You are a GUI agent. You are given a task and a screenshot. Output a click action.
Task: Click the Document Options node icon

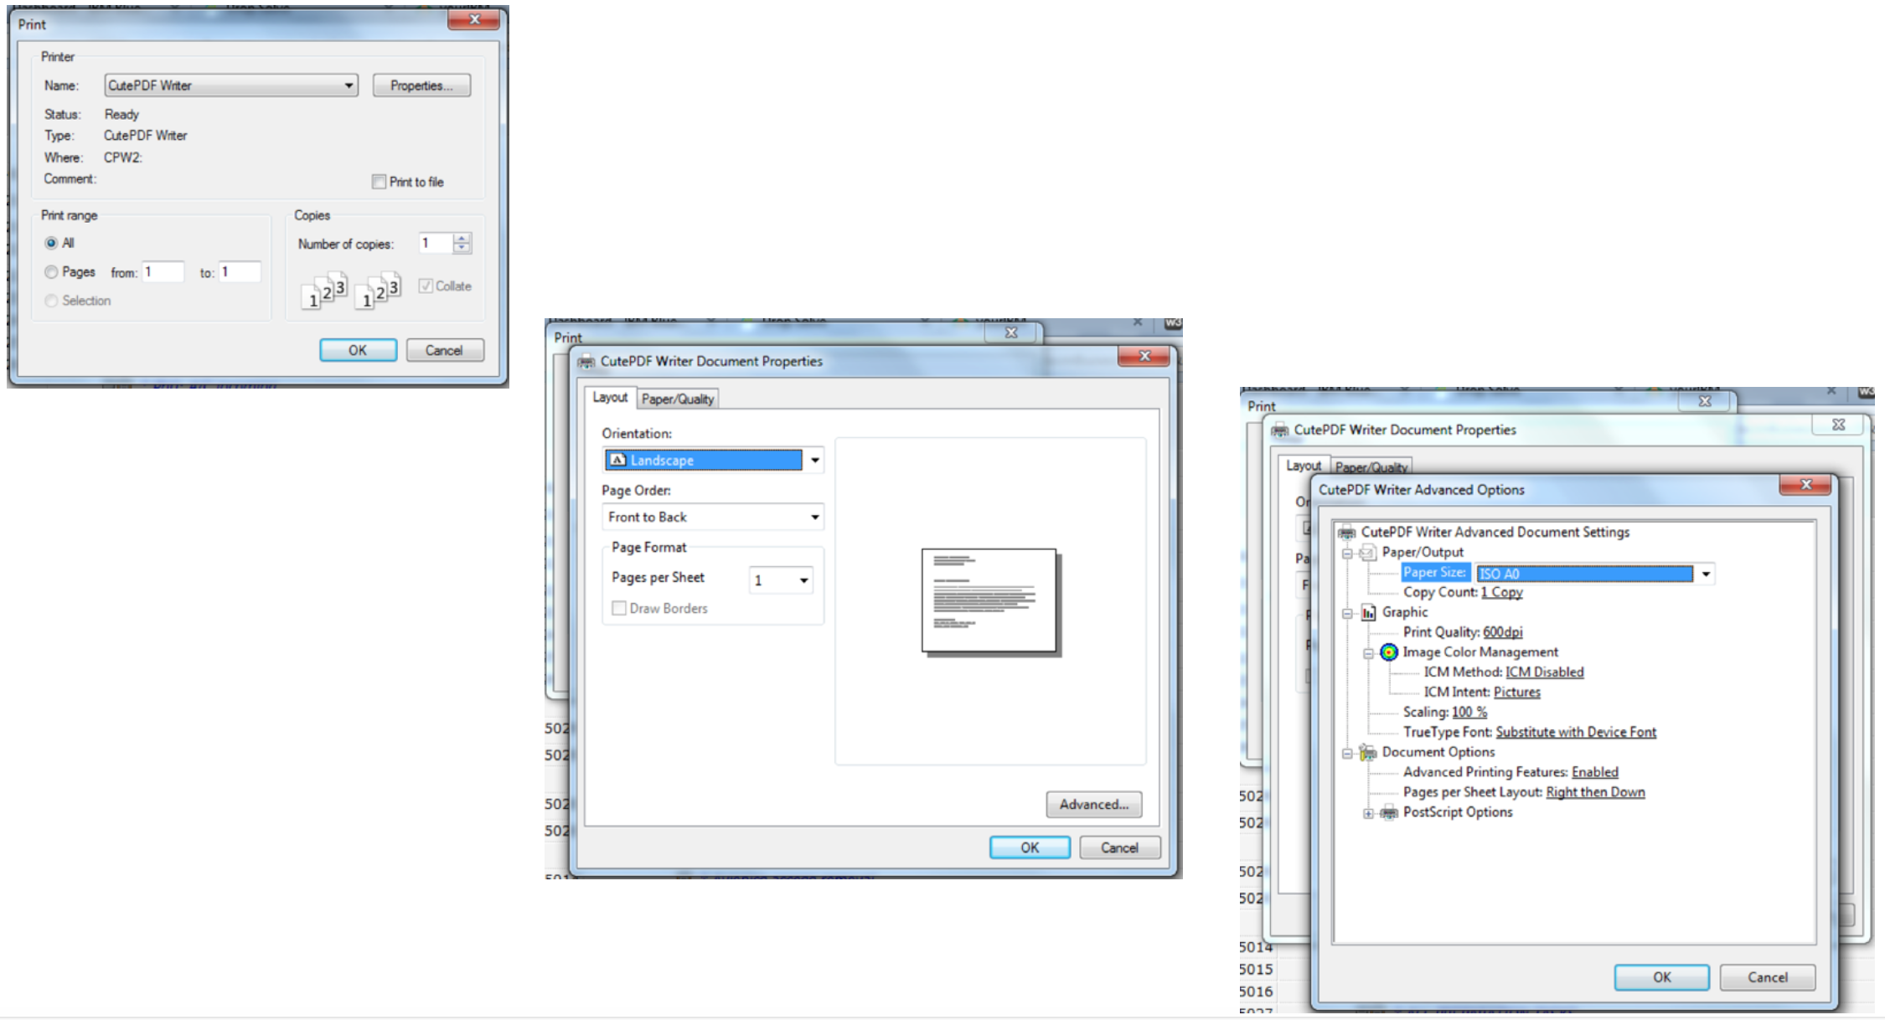click(1368, 753)
